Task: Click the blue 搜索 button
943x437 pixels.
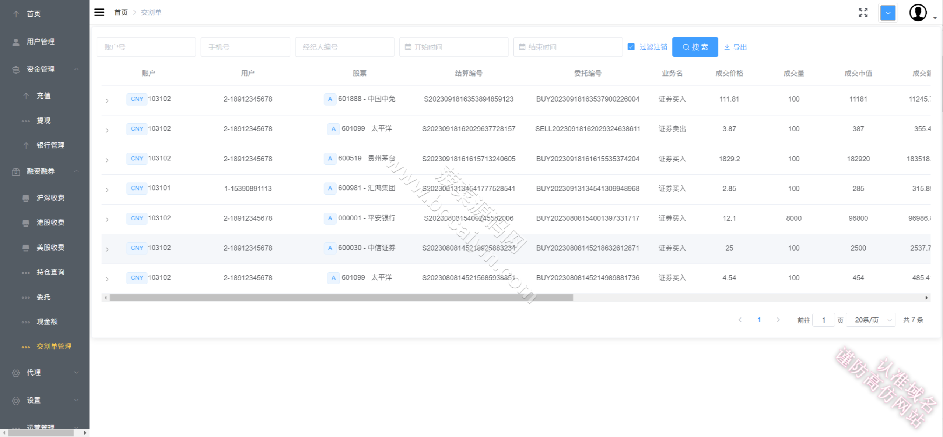Action: click(x=695, y=47)
